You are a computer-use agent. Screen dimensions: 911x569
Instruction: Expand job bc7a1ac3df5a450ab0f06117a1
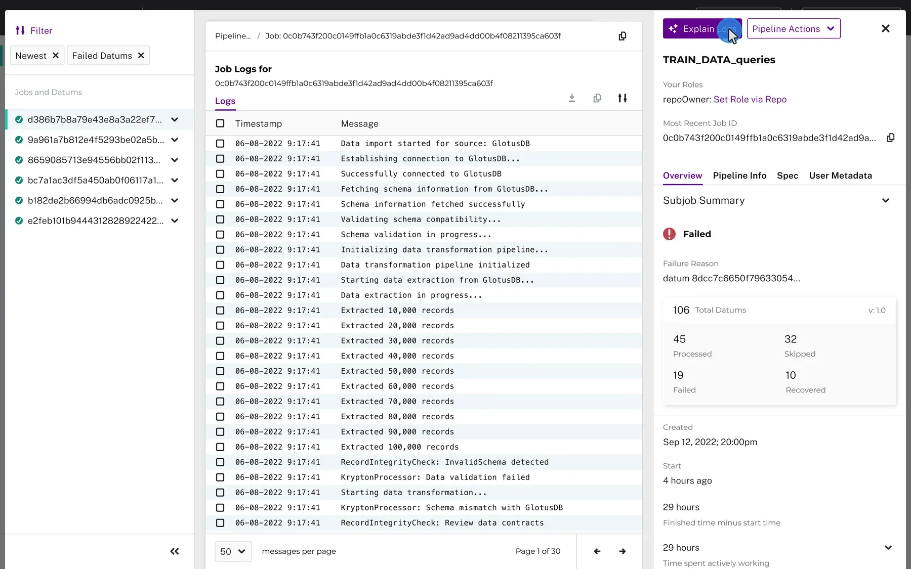[x=175, y=180]
